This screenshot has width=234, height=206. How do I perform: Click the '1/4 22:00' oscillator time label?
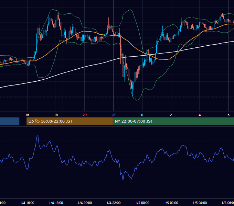point(114,203)
